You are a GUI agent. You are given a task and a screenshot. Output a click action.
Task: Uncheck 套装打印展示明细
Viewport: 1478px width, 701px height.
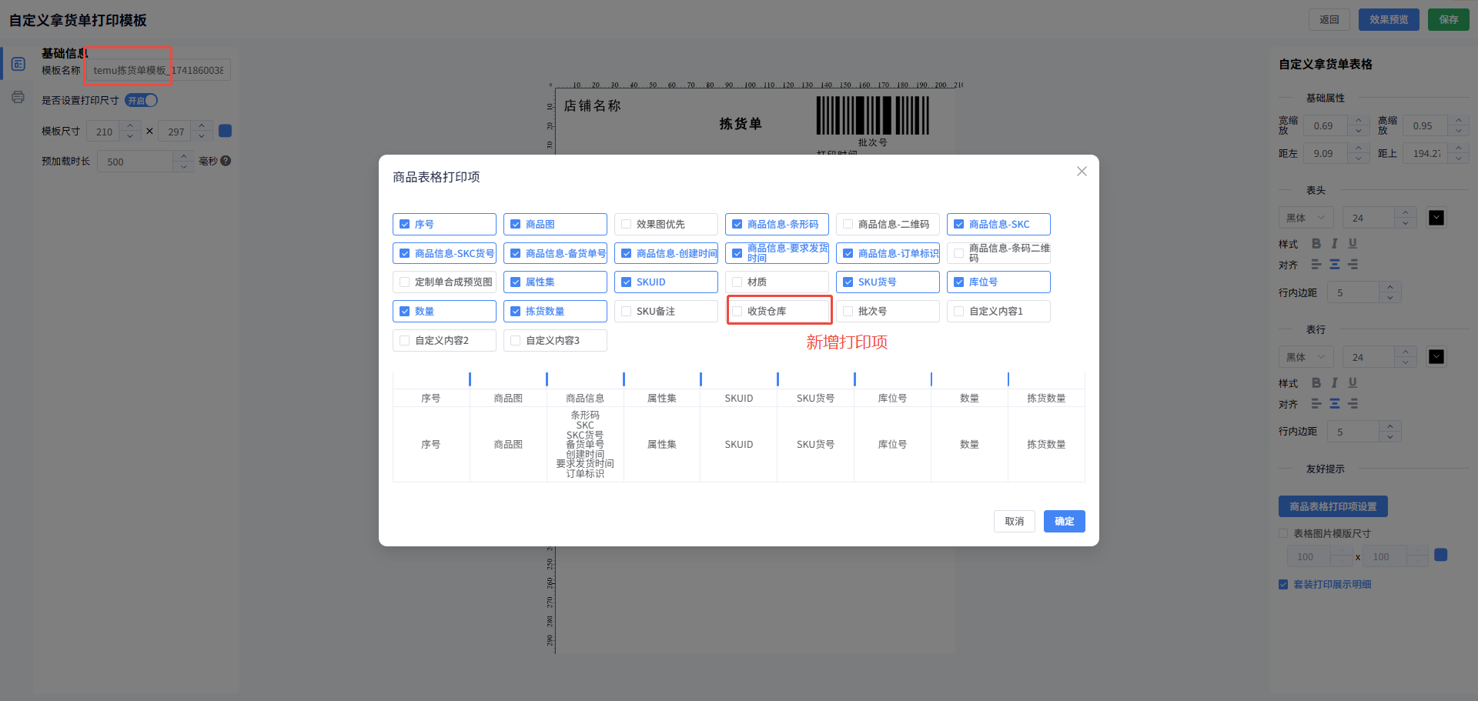click(1283, 584)
